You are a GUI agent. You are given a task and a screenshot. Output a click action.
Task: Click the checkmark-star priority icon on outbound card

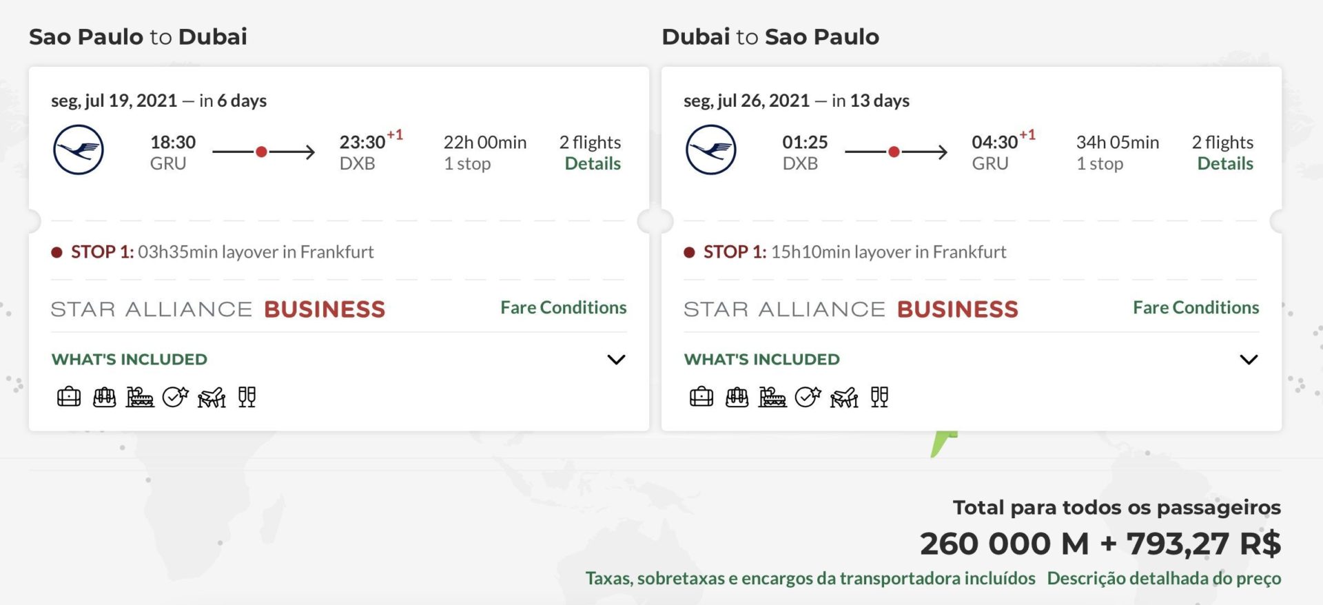(175, 397)
